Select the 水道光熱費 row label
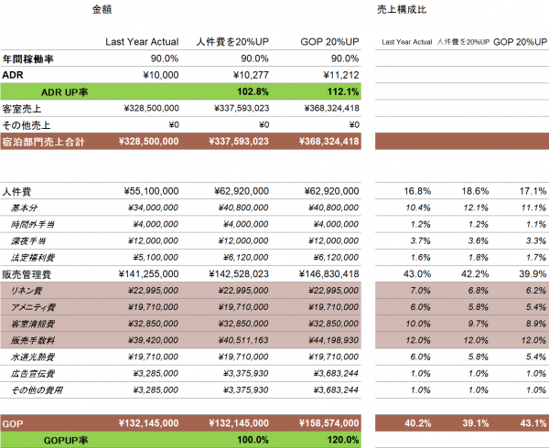 click(33, 357)
